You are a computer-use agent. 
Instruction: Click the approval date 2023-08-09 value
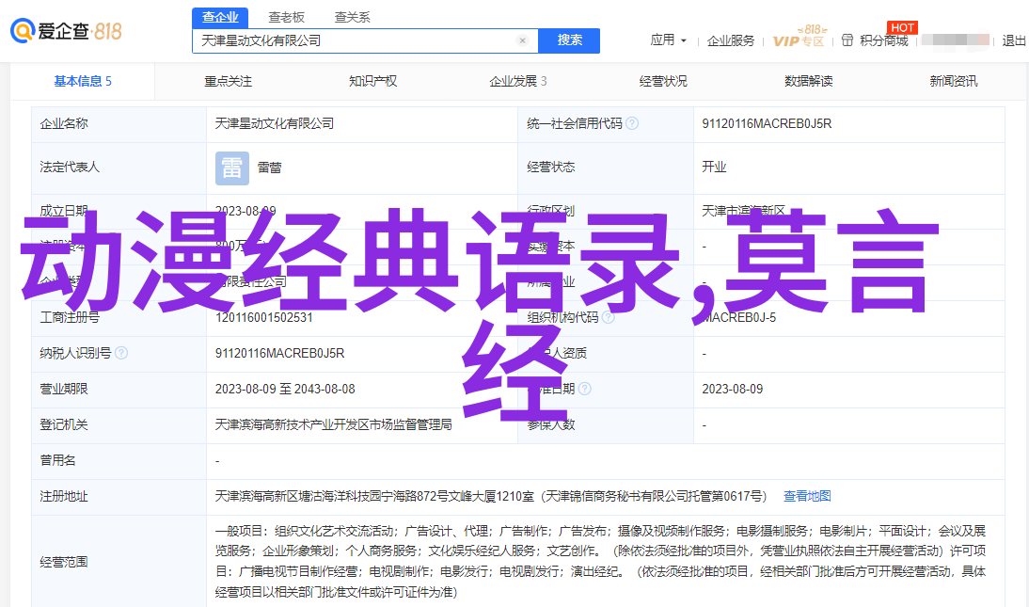coord(733,389)
